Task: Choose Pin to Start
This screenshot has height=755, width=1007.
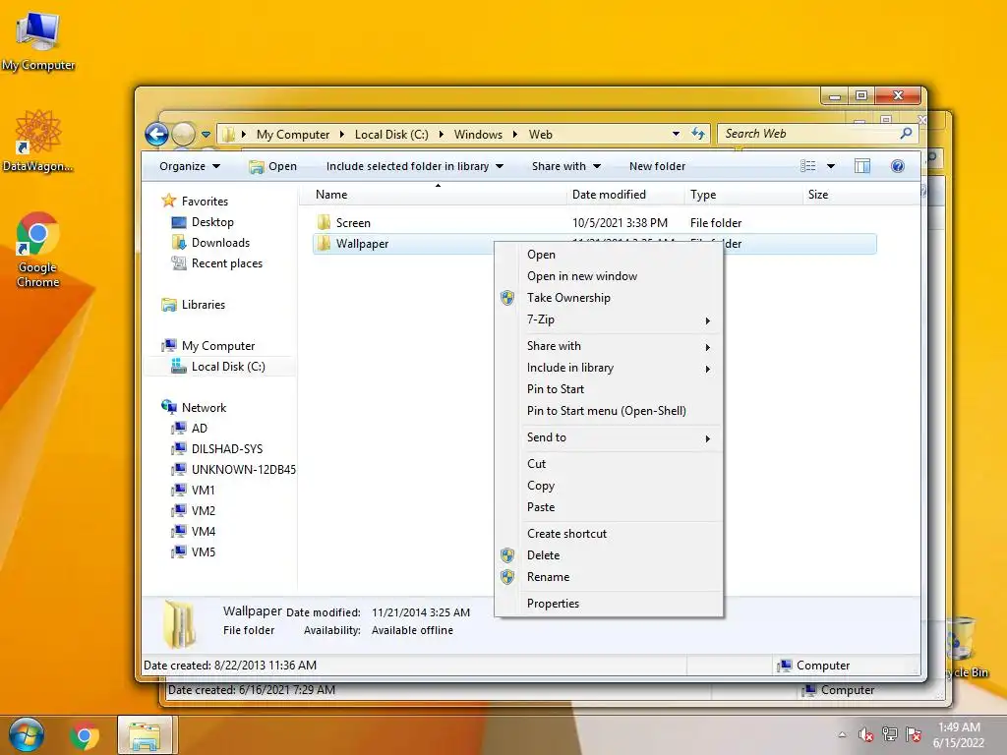Action: point(609,389)
